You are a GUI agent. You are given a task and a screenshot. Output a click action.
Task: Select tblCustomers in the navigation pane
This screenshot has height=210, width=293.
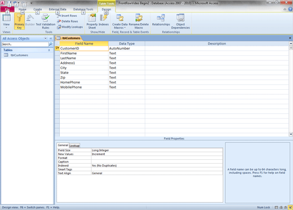pos(19,55)
